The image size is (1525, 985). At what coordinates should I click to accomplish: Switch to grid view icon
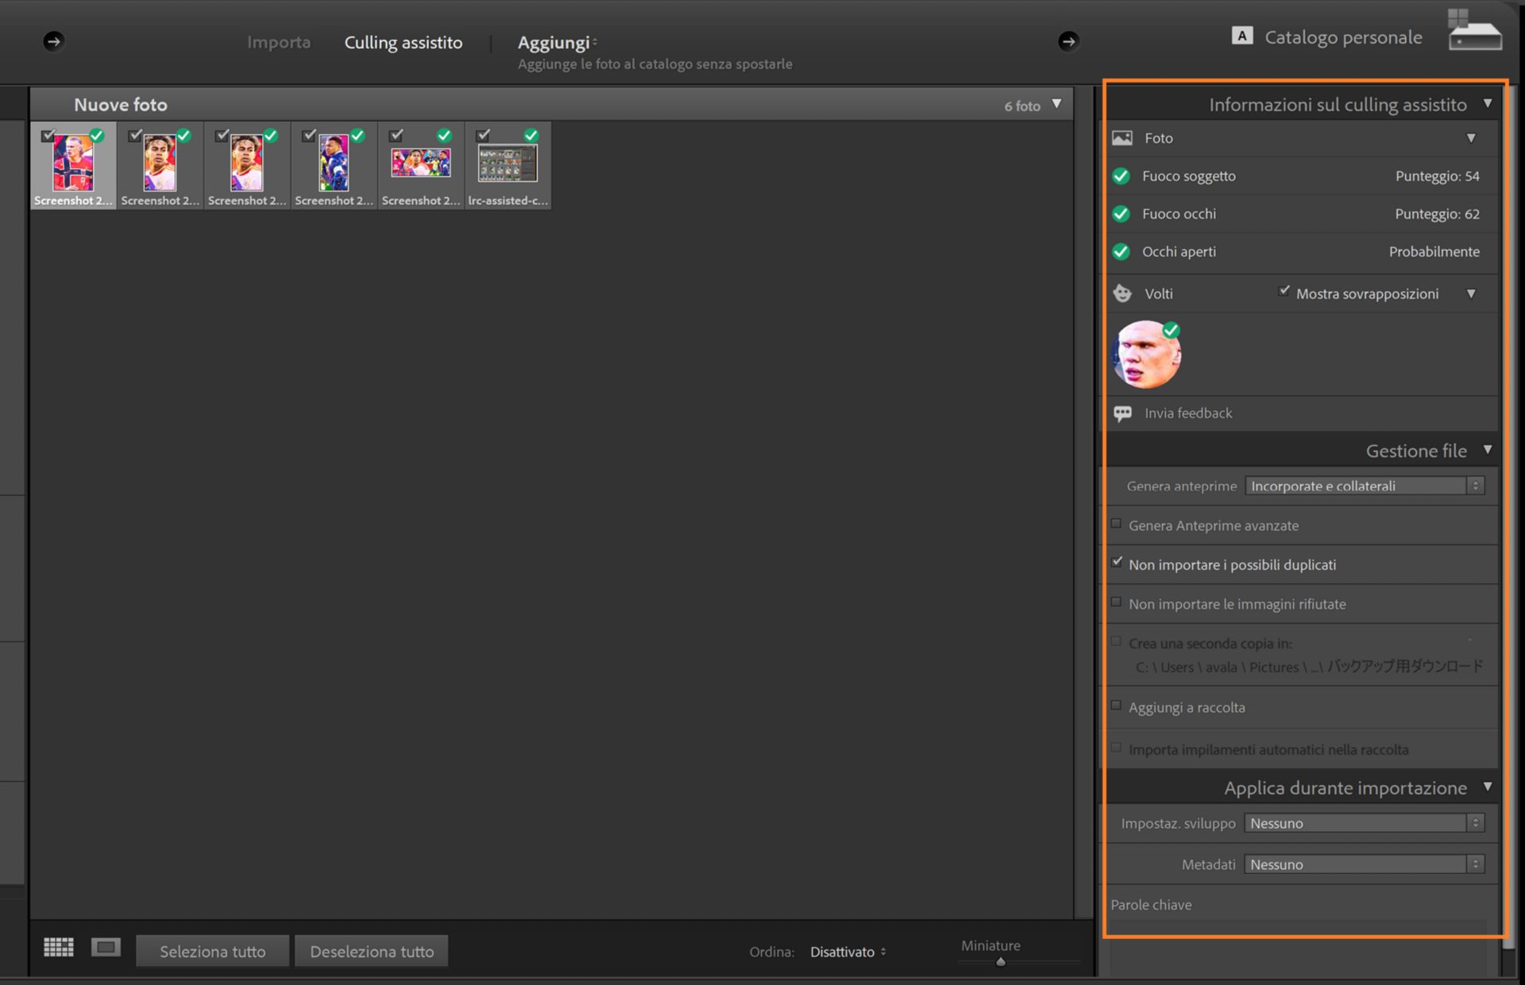(59, 947)
